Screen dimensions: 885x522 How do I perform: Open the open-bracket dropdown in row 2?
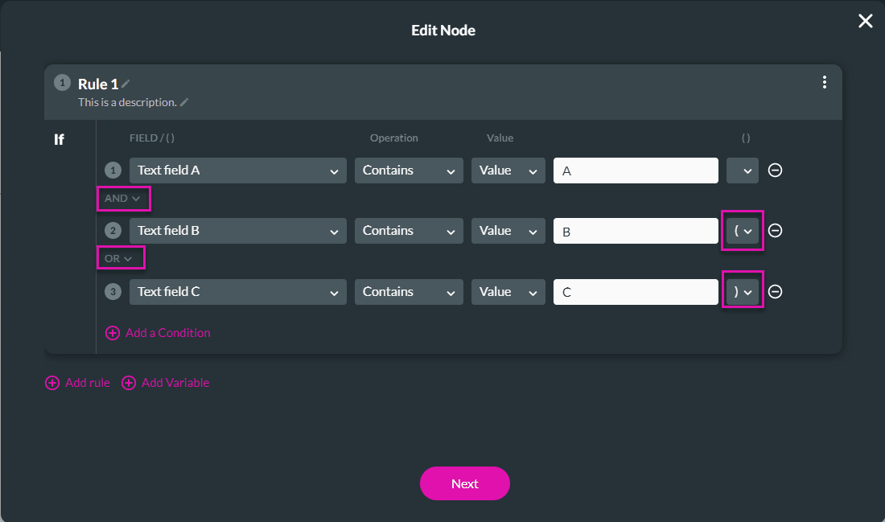tap(743, 231)
